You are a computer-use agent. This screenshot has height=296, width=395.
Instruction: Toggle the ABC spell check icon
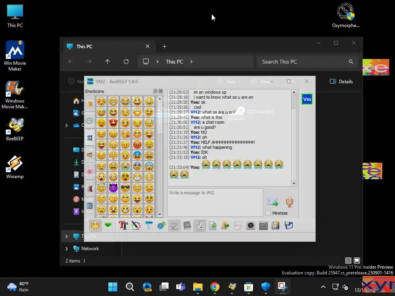[x=174, y=225]
